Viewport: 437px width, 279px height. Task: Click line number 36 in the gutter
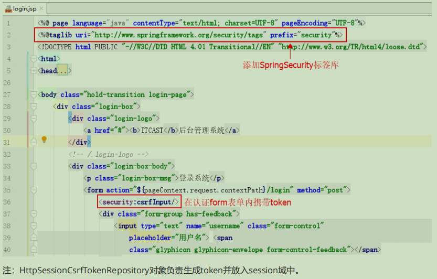tap(7, 202)
